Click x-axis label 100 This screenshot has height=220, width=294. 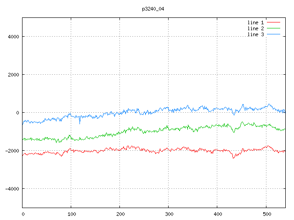72,214
